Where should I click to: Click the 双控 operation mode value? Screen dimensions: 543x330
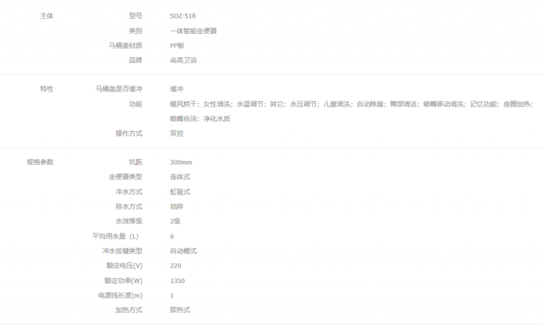click(x=176, y=134)
